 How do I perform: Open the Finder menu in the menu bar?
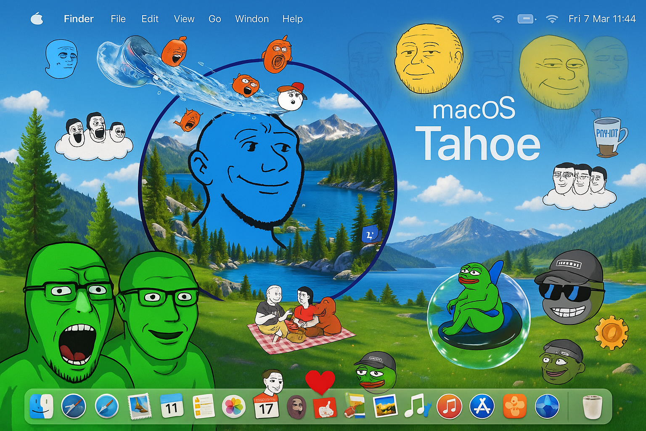(x=79, y=19)
